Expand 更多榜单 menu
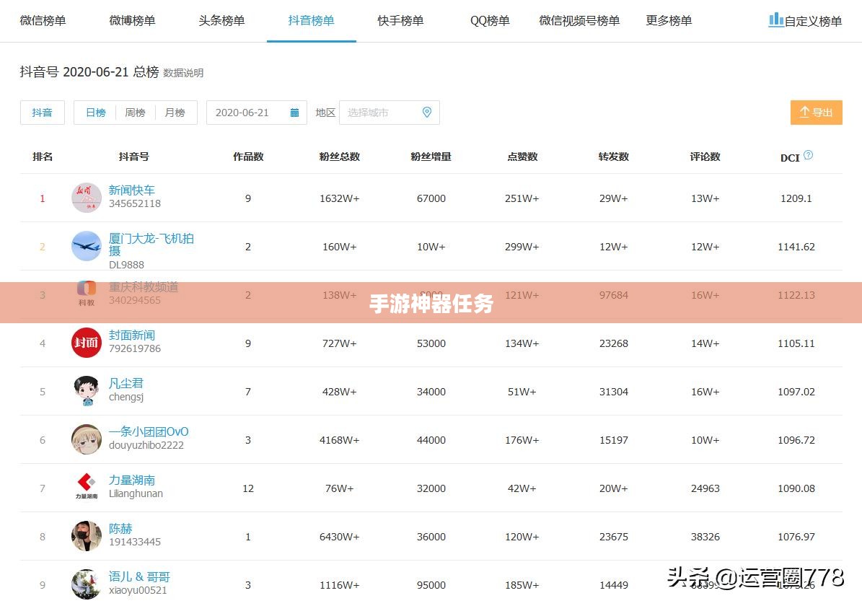 click(x=669, y=21)
